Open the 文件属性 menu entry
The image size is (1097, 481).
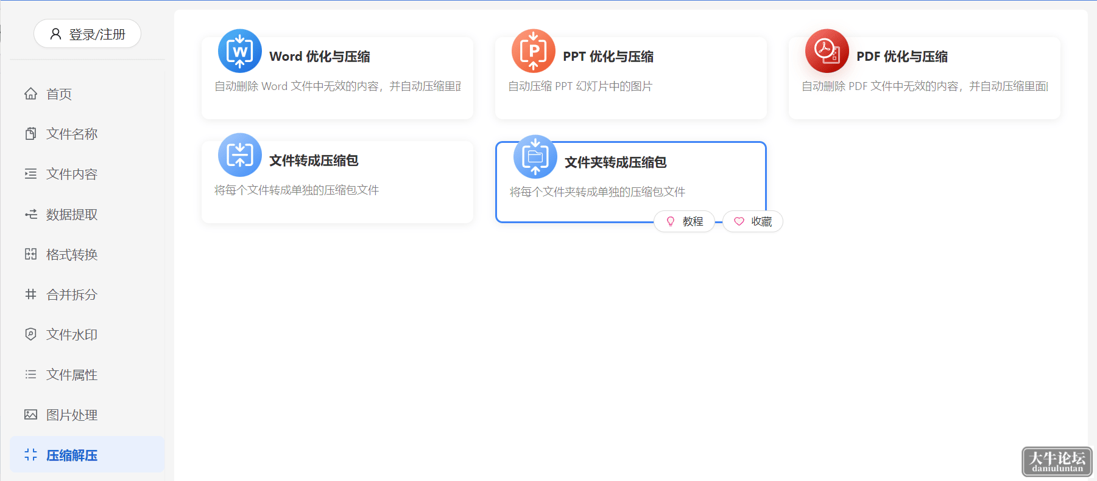pos(87,375)
